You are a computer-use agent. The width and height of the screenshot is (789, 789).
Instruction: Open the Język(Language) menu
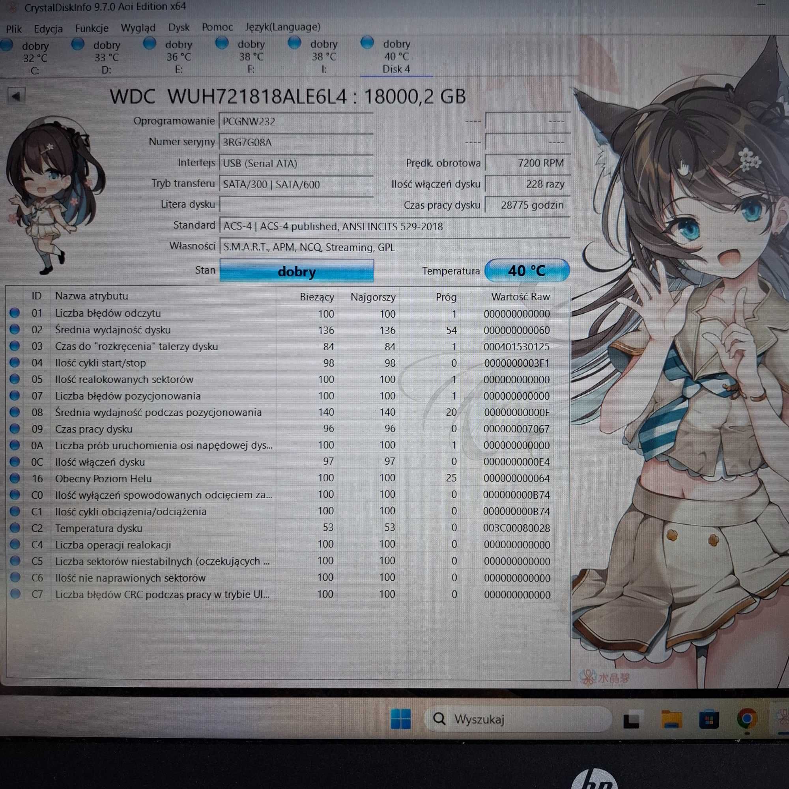282,27
